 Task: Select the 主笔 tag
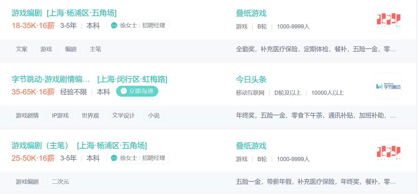click(96, 49)
